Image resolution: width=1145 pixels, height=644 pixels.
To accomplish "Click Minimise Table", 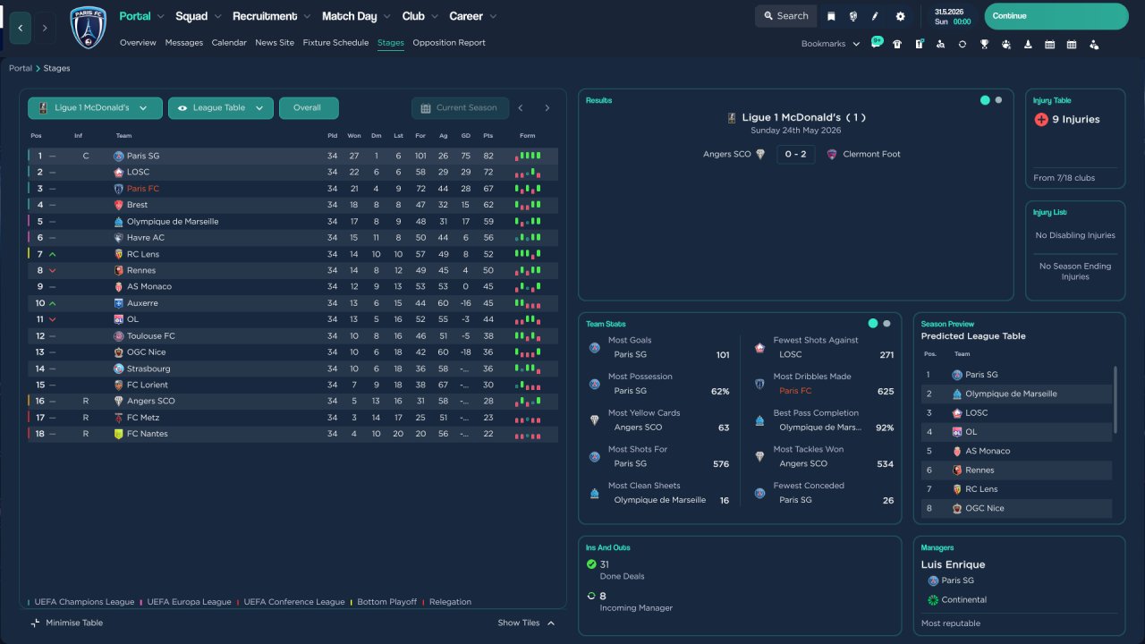I will pyautogui.click(x=66, y=623).
